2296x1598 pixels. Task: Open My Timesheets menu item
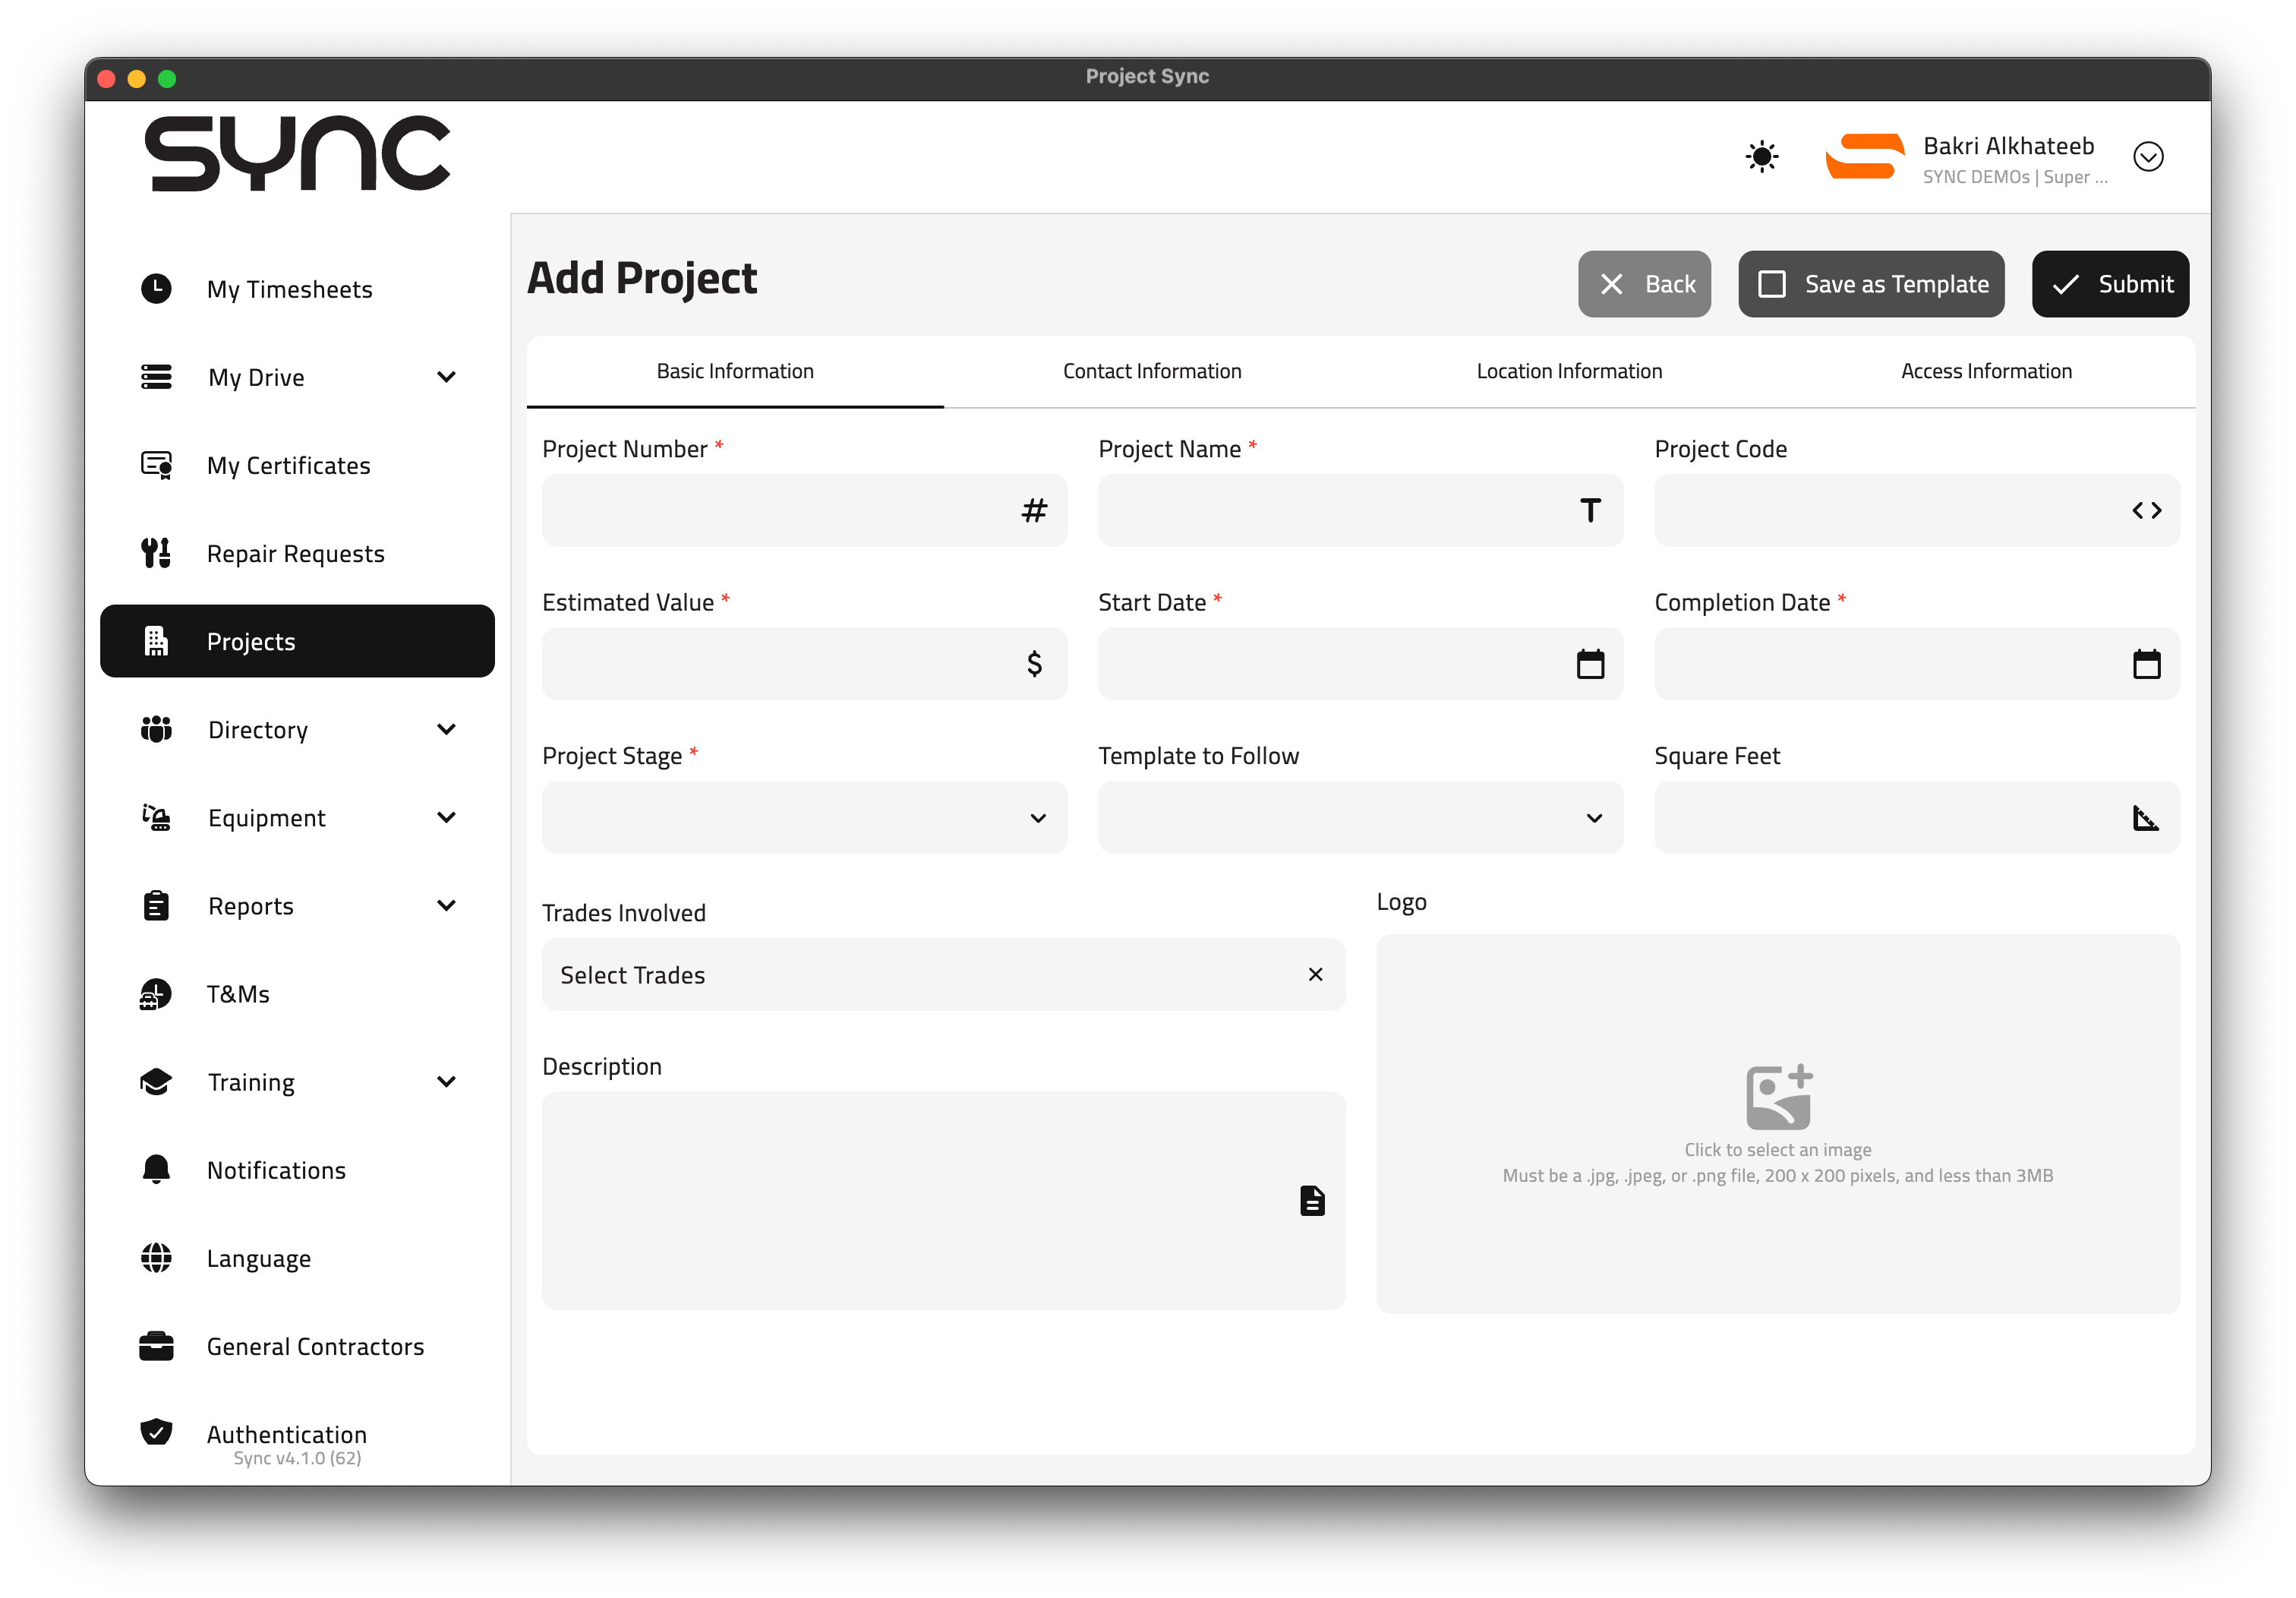297,288
